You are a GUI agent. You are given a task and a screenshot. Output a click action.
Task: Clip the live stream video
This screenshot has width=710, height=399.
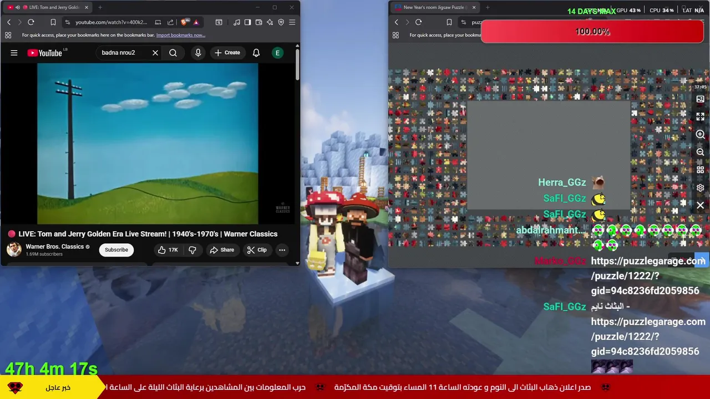pyautogui.click(x=257, y=250)
